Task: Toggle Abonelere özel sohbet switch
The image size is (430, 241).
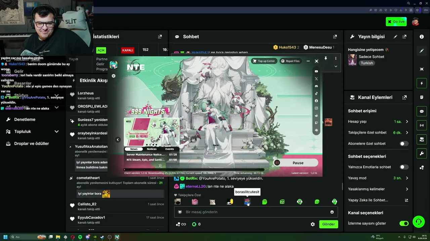Action: point(404,144)
